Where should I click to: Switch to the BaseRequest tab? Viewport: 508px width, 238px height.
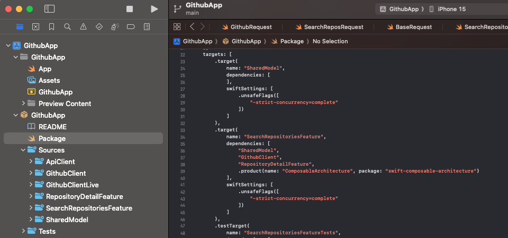coord(409,27)
